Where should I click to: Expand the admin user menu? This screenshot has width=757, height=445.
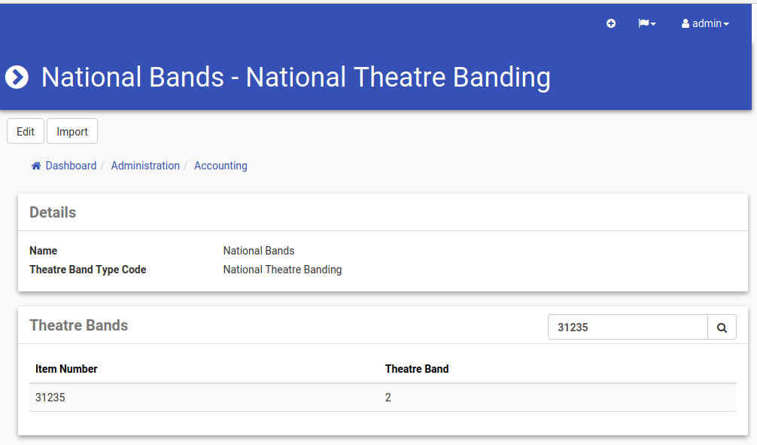coord(705,24)
